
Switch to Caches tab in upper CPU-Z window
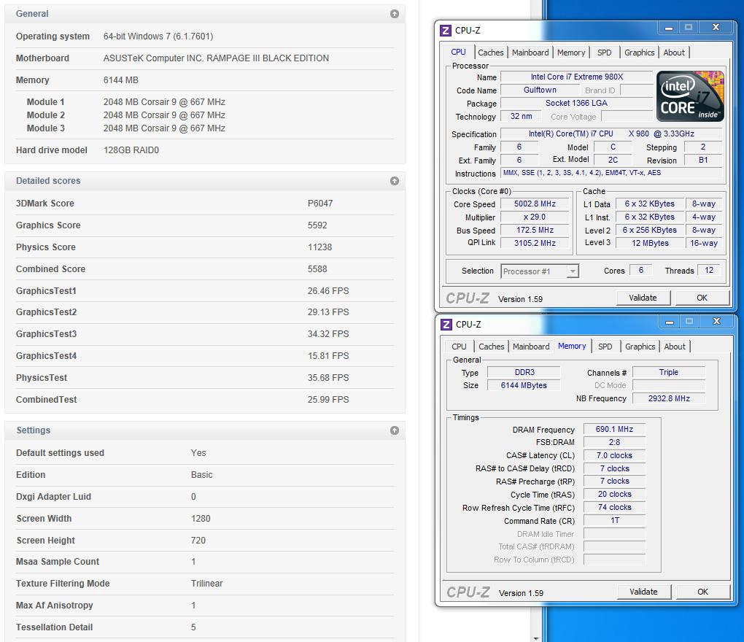491,53
